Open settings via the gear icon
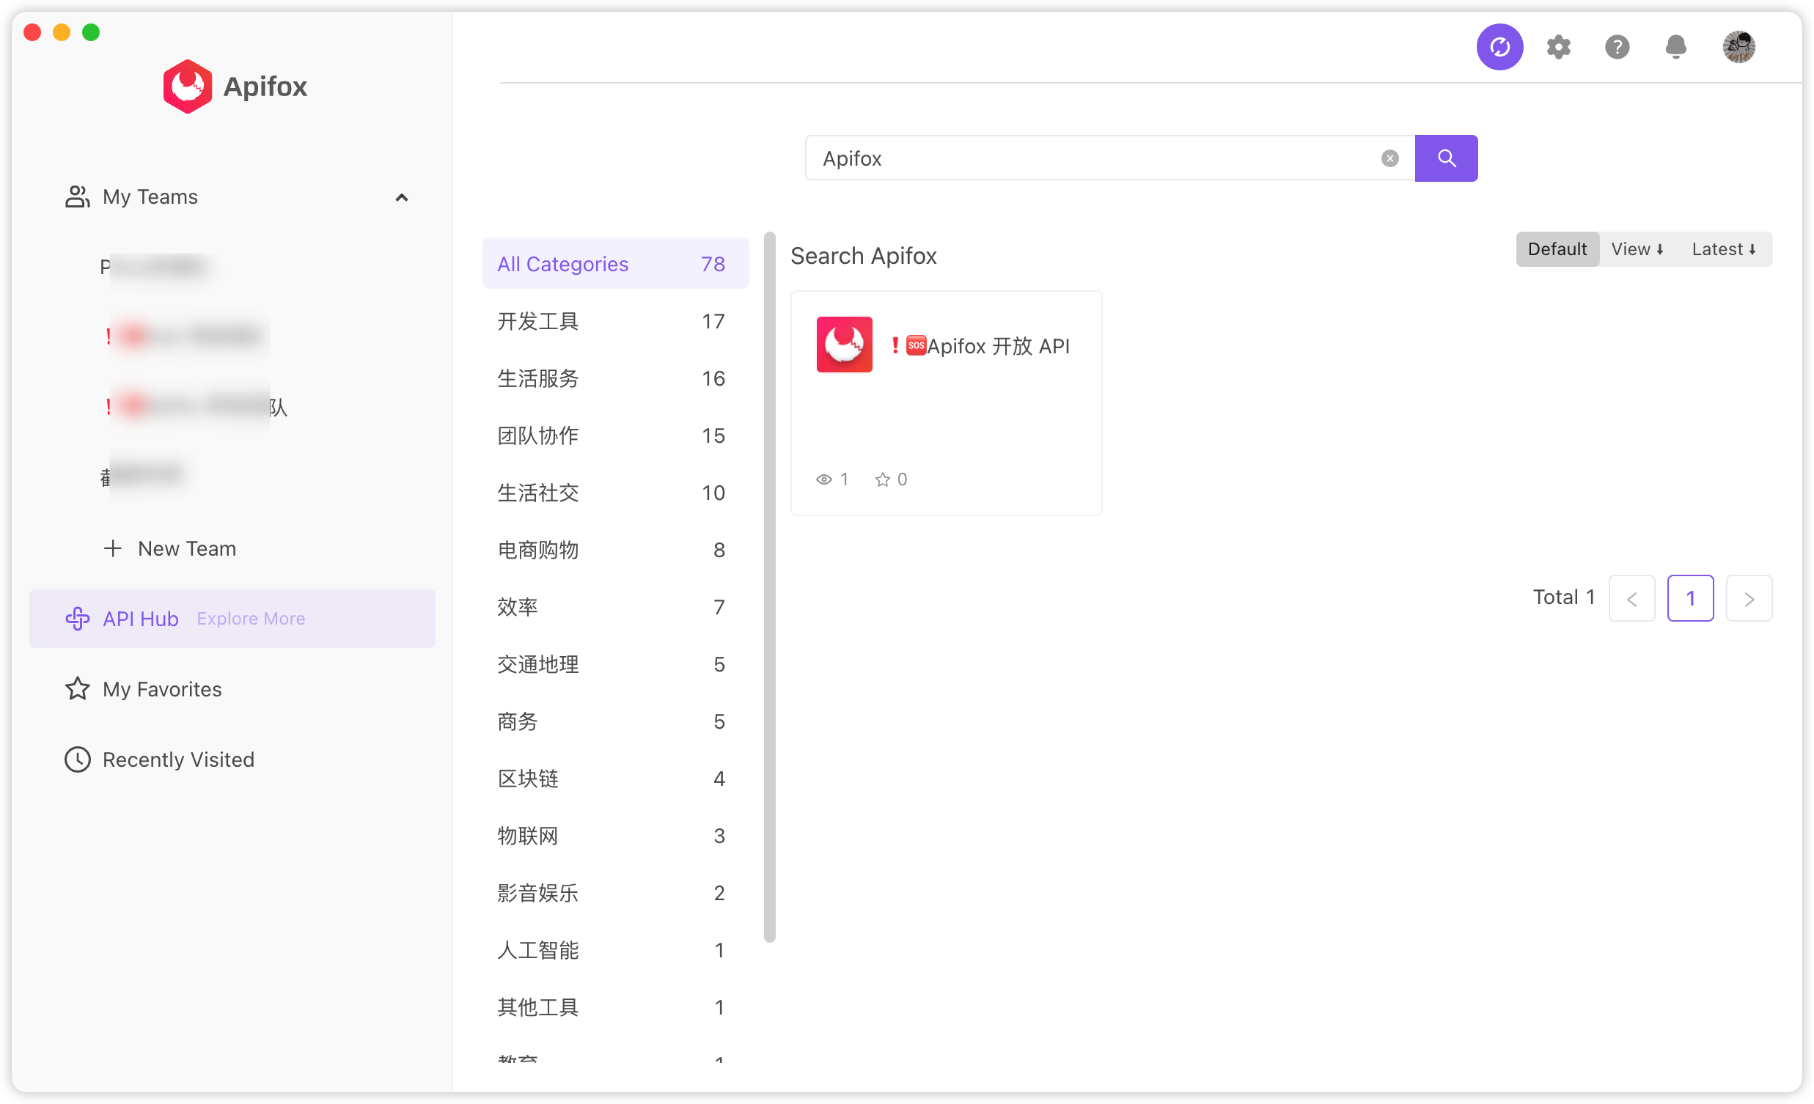1814x1104 pixels. coord(1559,47)
